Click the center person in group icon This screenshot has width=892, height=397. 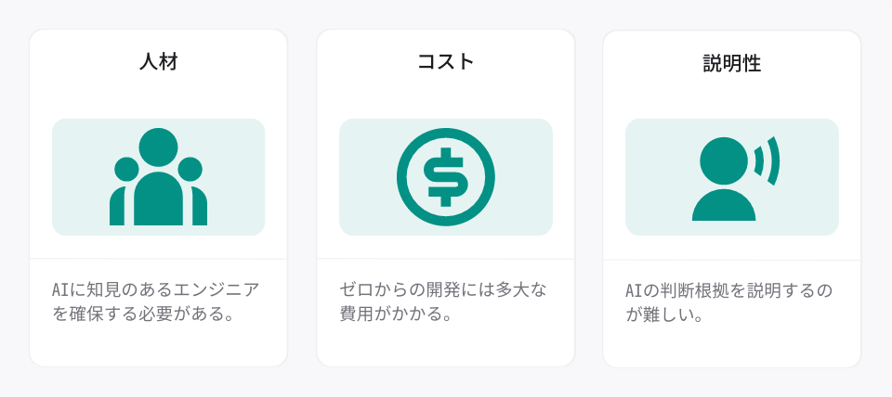pos(158,177)
